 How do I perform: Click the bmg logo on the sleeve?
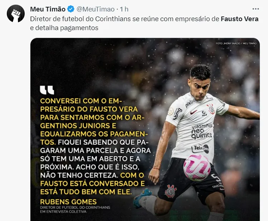(177, 114)
